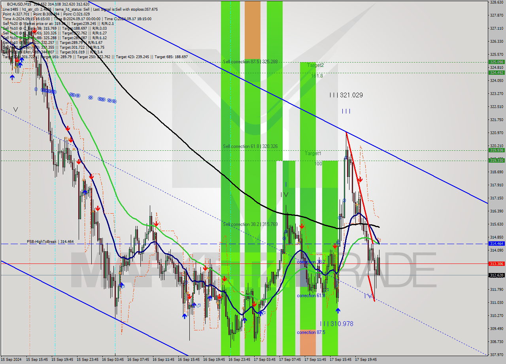Click the blue III wave marker below 321.029
Viewport: 506px width, 364px height.
pyautogui.click(x=346, y=111)
